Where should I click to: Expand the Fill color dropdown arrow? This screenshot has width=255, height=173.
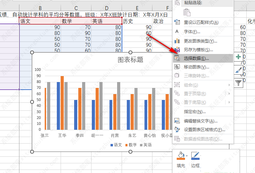pos(187,156)
